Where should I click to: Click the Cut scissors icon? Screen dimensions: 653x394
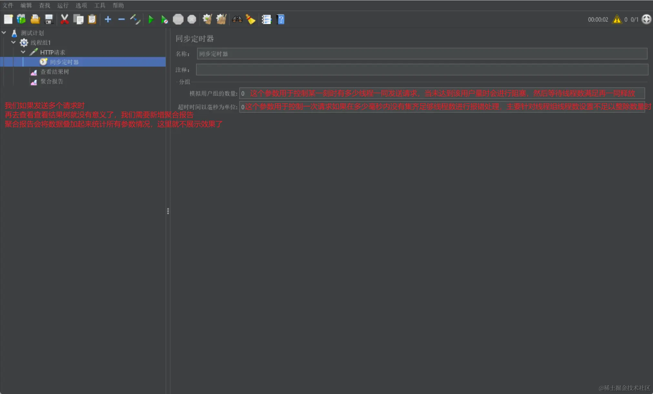(x=65, y=19)
